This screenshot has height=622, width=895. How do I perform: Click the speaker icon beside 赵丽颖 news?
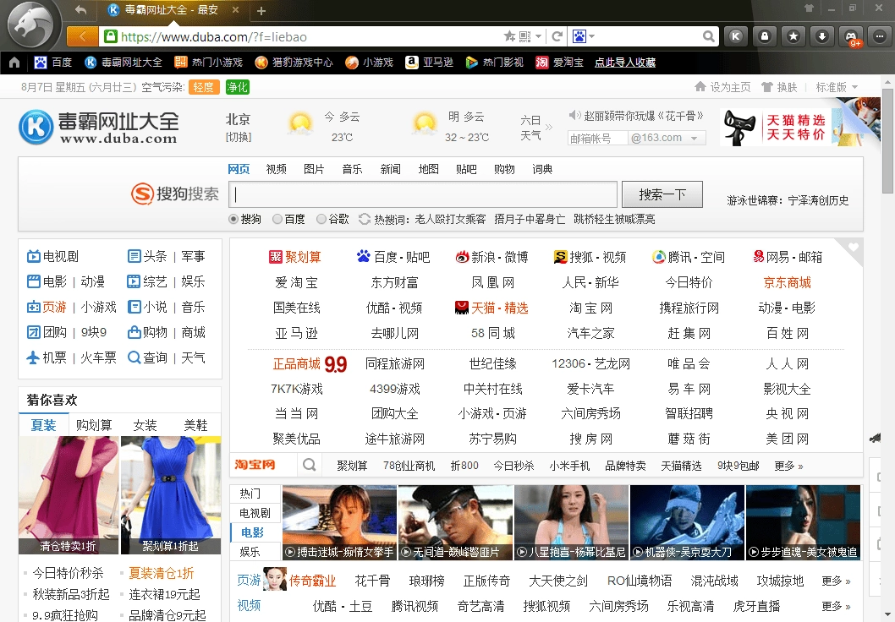click(x=574, y=115)
